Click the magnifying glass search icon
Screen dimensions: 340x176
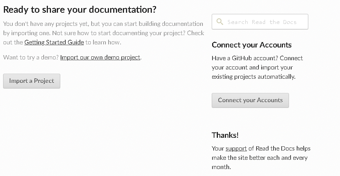220,22
